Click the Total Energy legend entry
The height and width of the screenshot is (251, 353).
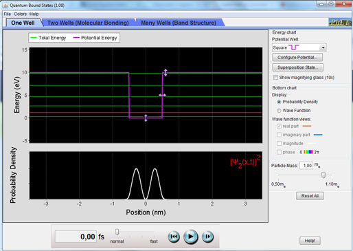click(48, 38)
